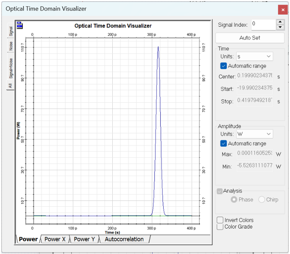Screen dimensions: 290x254
Task: Click the Signal Index input field
Action: 263,24
